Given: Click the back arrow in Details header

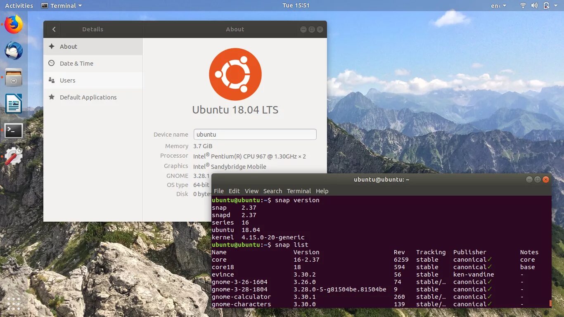Looking at the screenshot, I should 54,29.
